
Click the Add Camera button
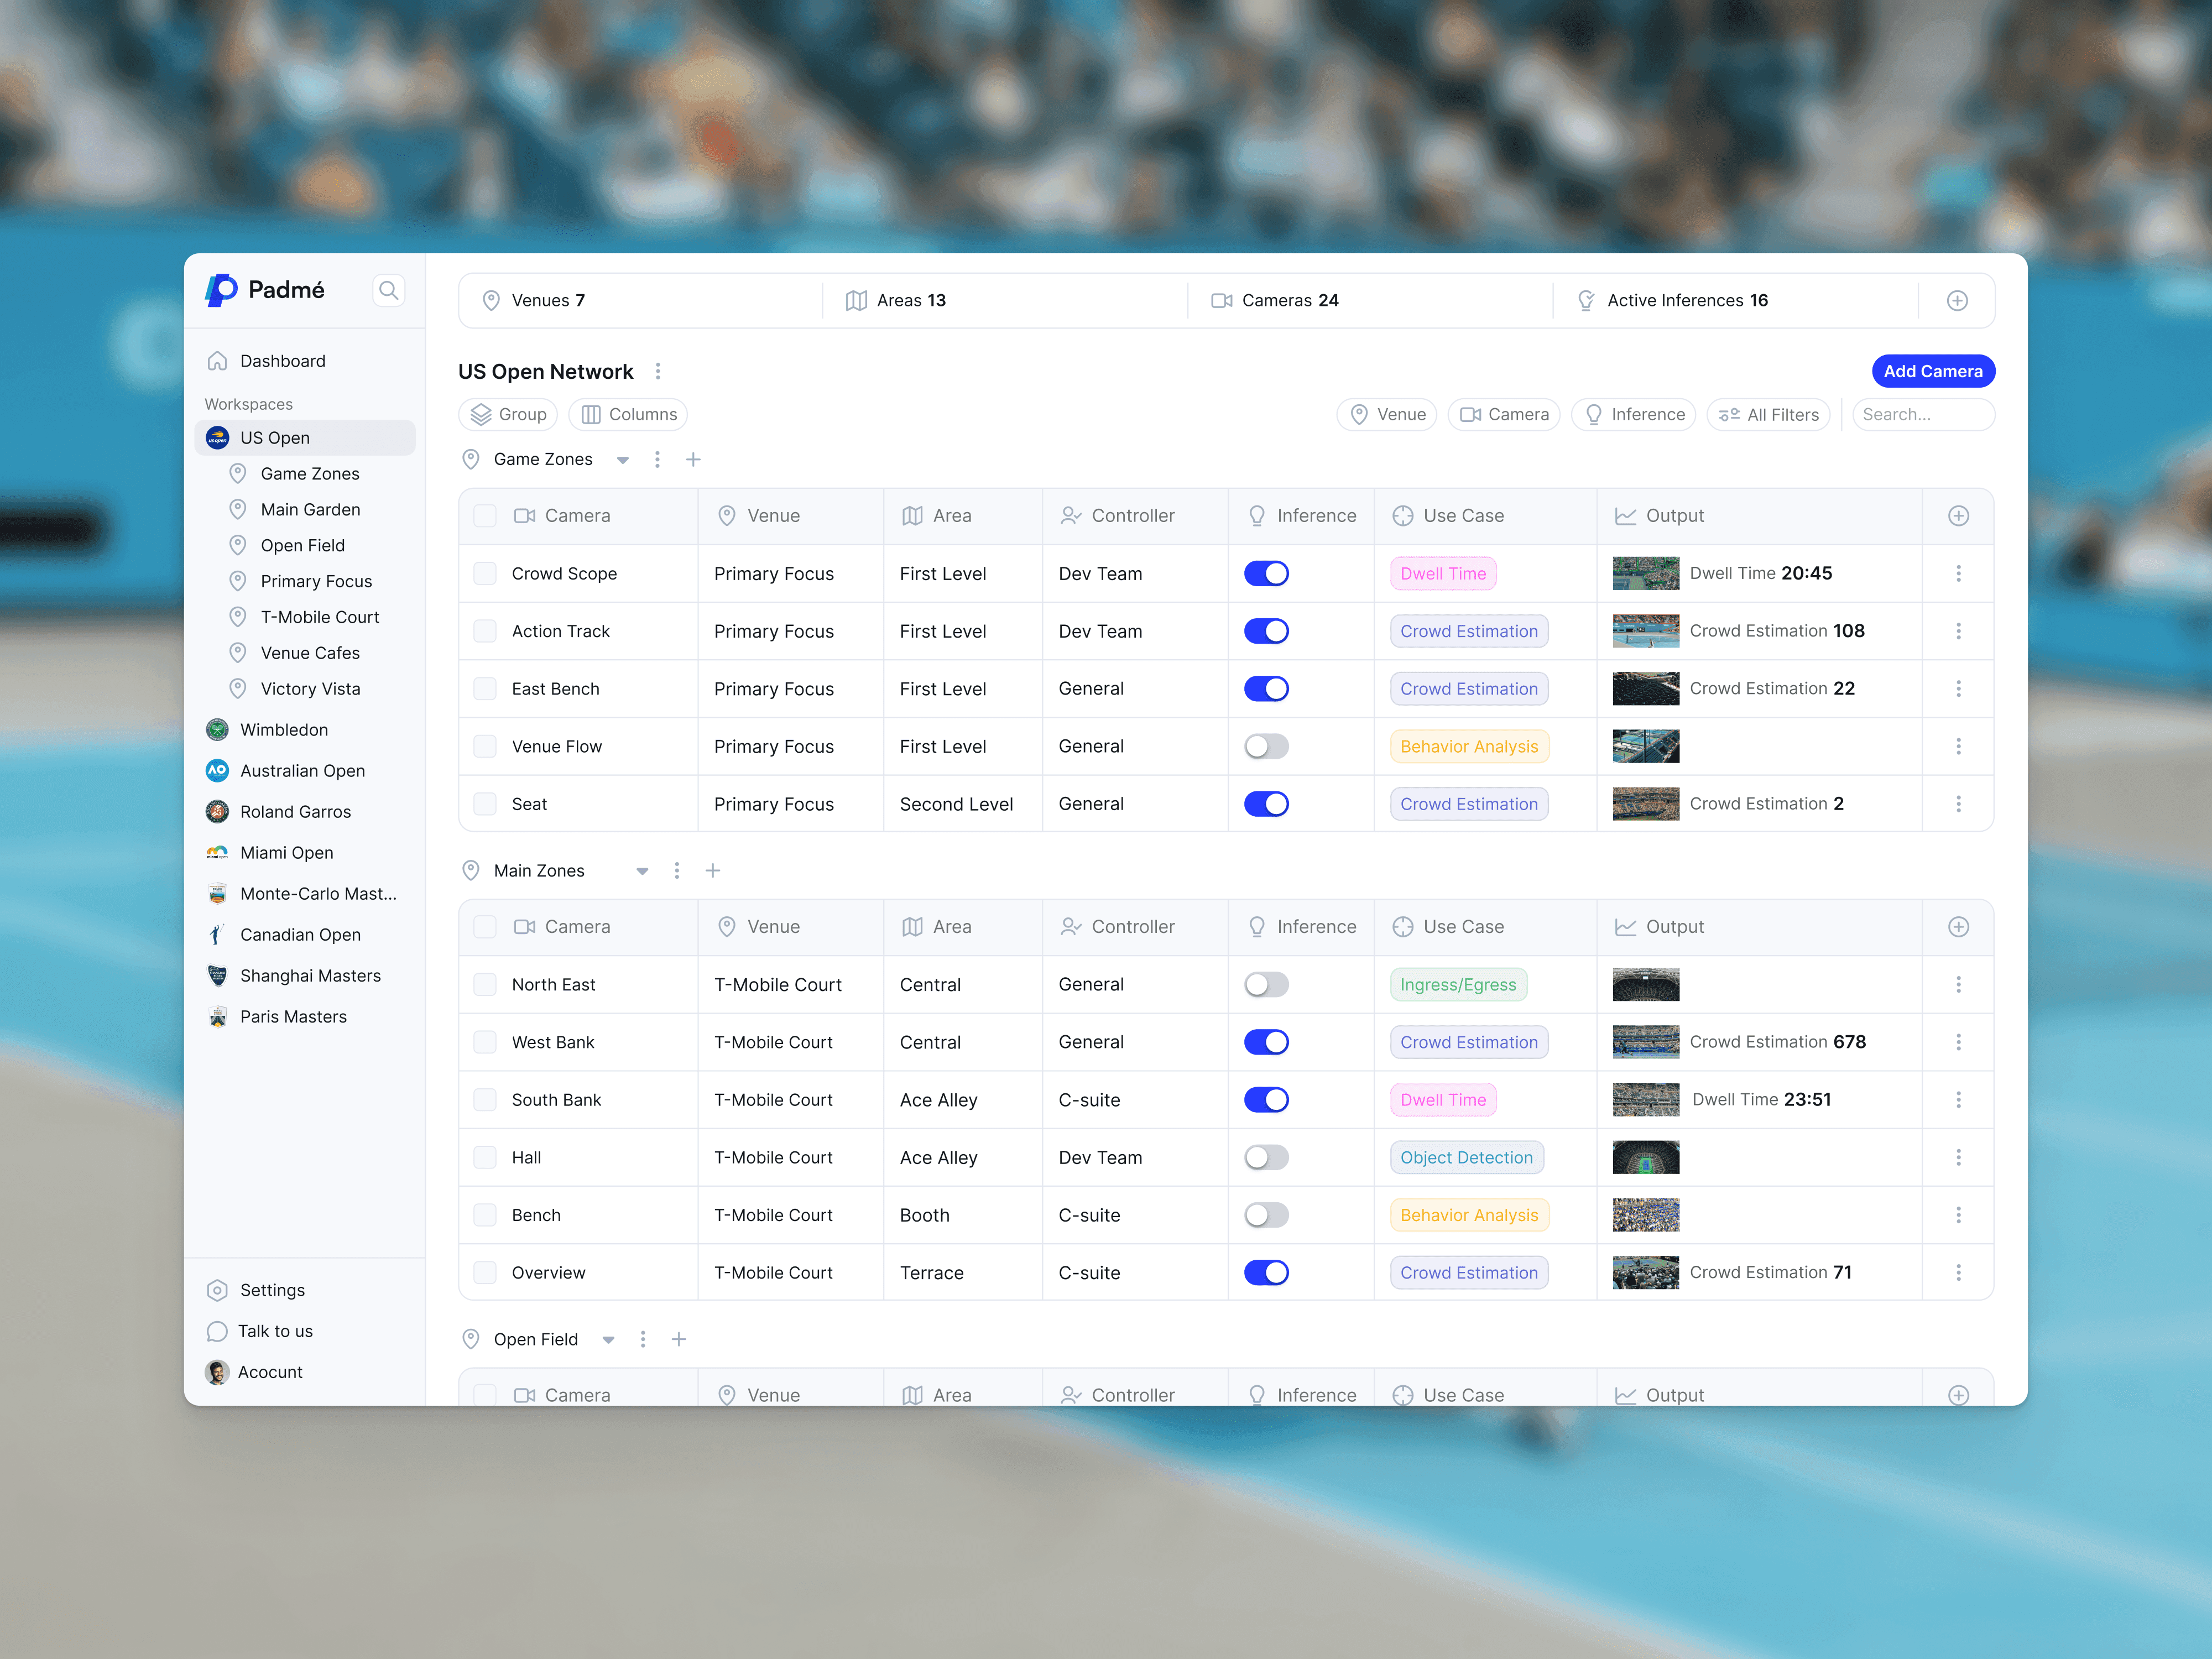click(x=1933, y=371)
